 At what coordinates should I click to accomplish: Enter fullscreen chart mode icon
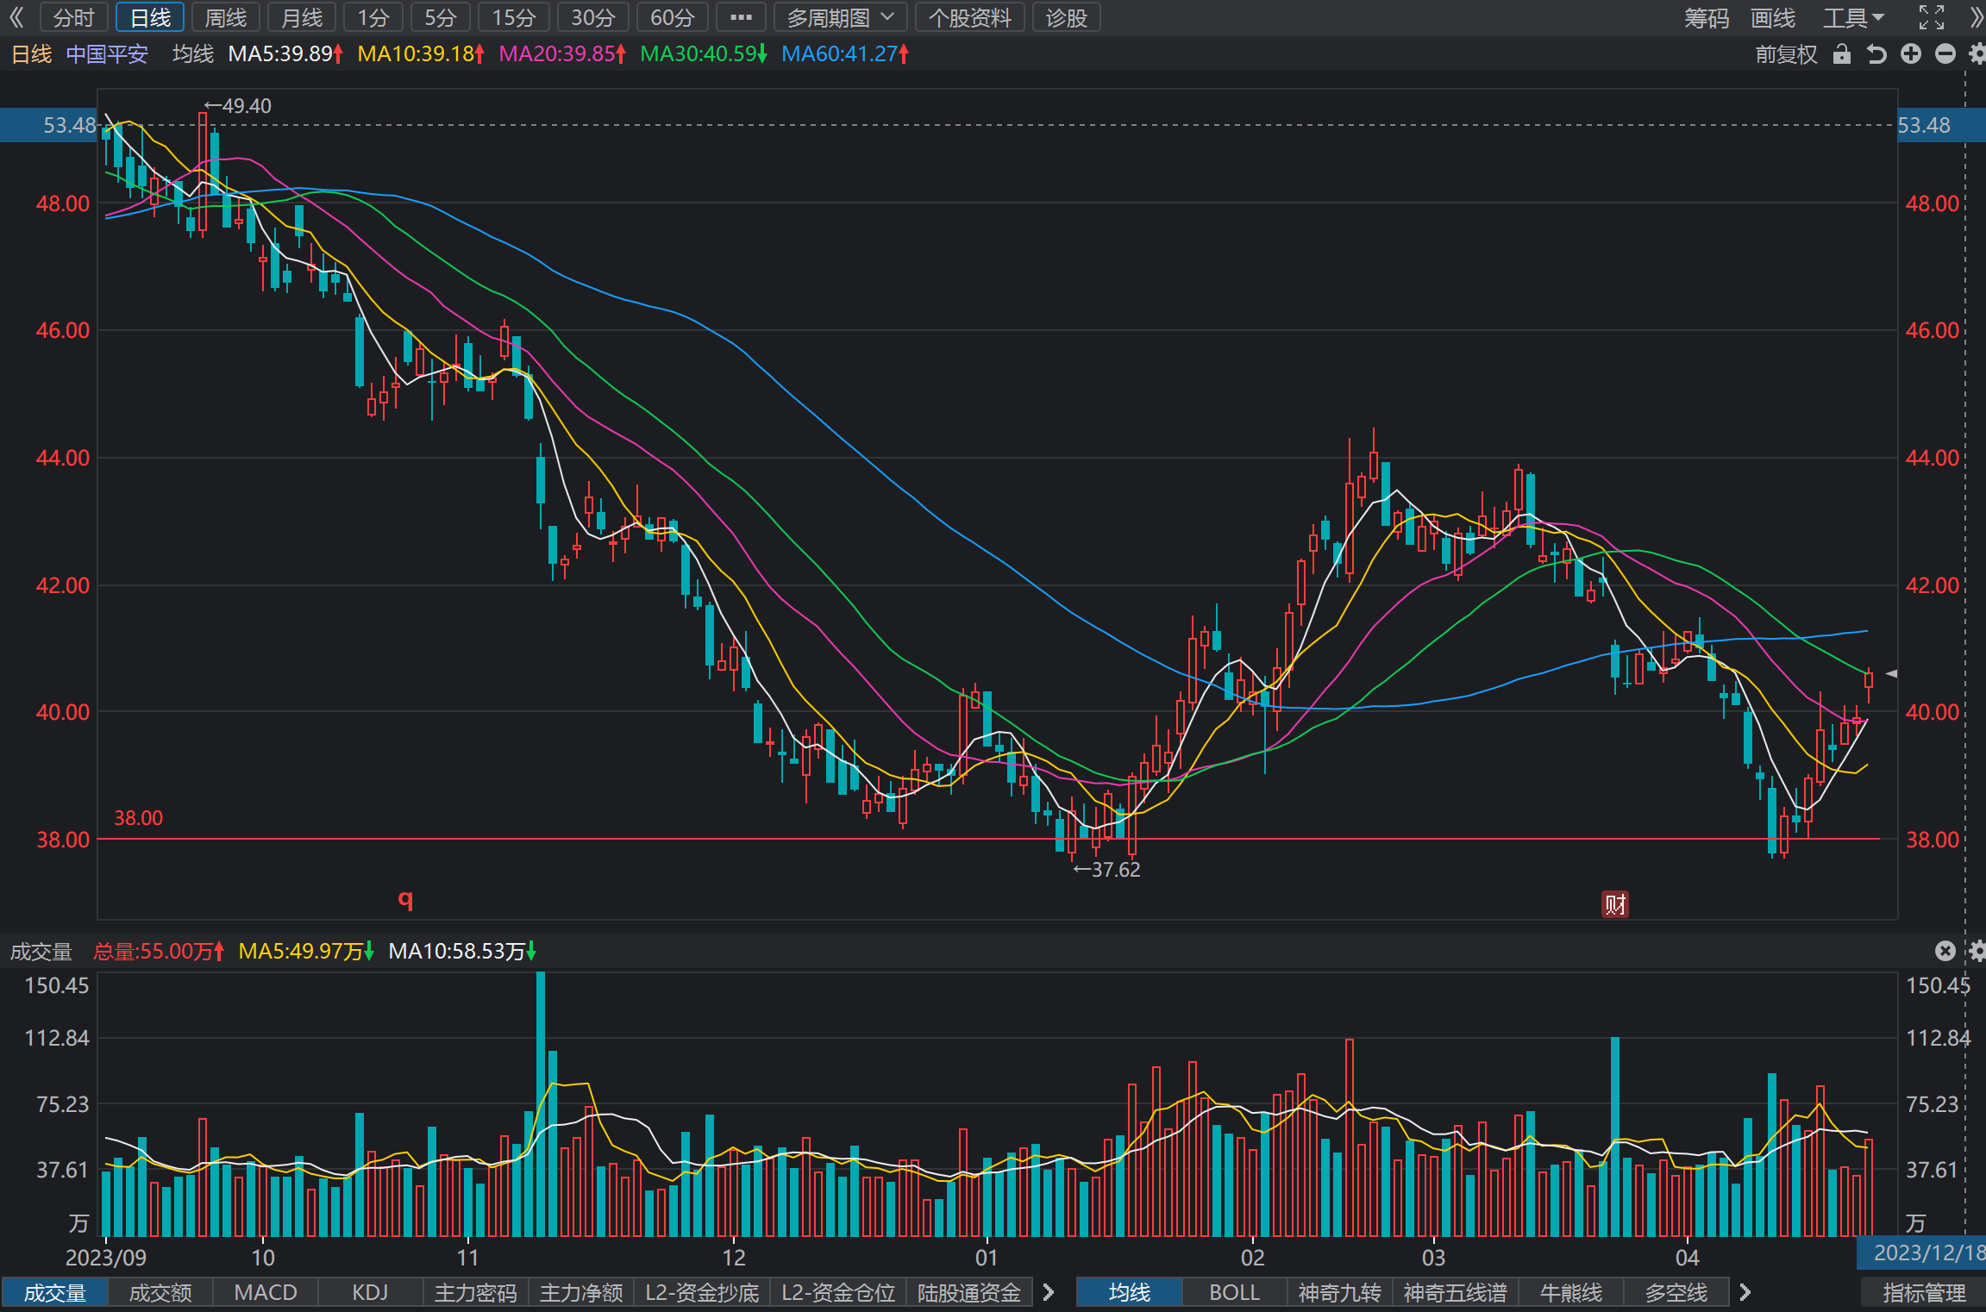tap(1932, 17)
